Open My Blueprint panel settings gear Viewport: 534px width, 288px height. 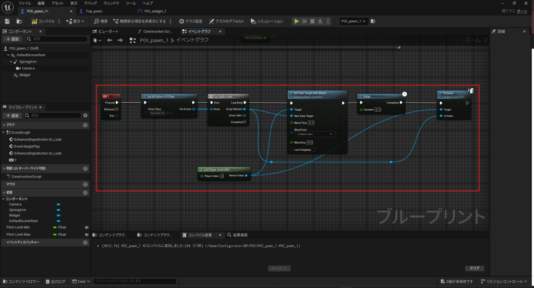point(85,115)
